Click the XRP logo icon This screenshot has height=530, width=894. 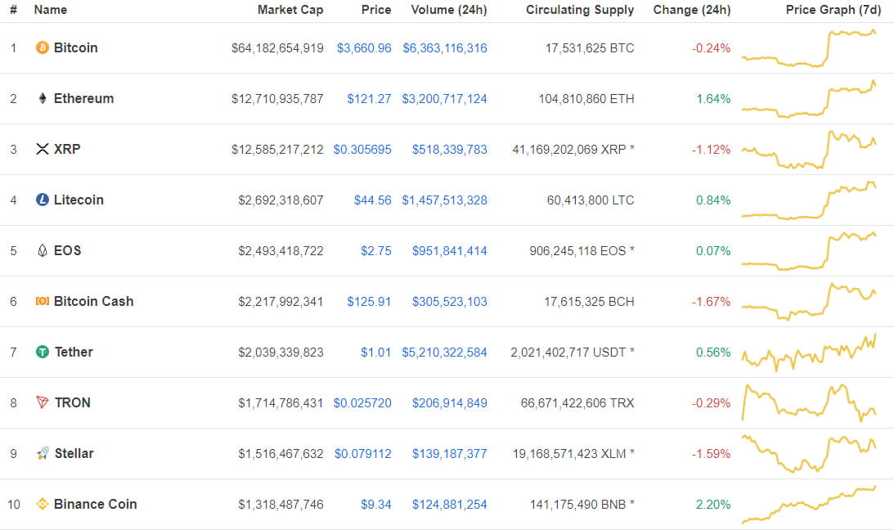tap(43, 150)
